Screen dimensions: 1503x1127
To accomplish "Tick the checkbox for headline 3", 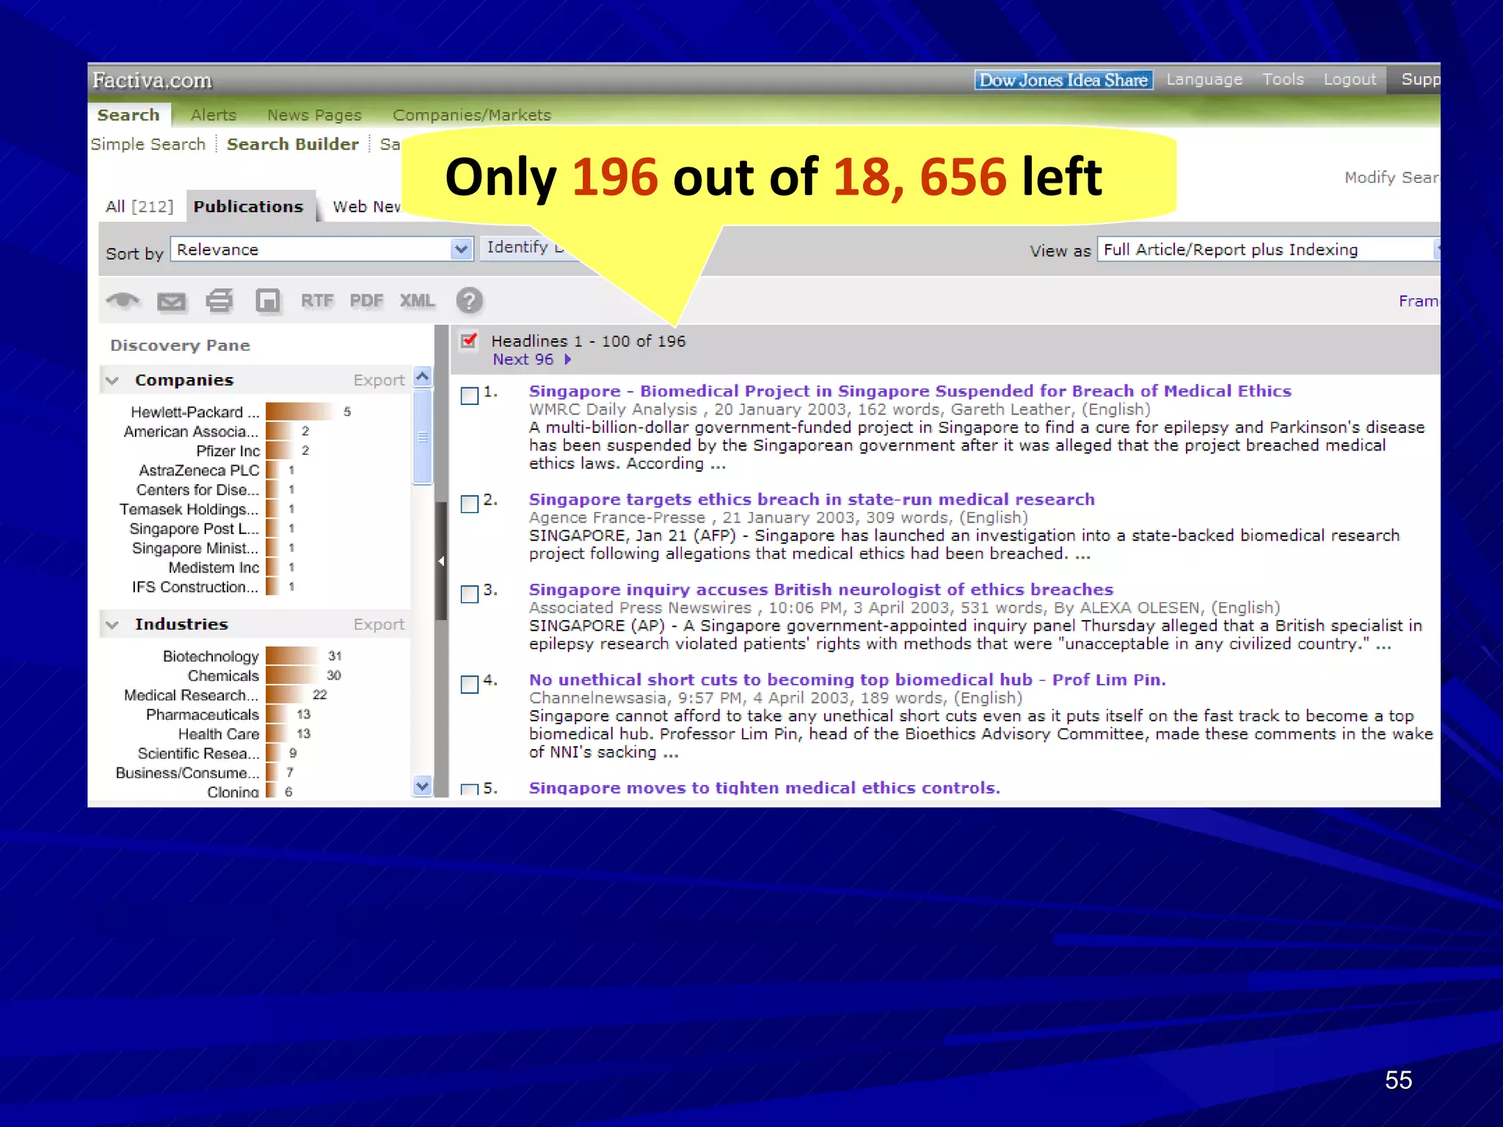I will (469, 594).
